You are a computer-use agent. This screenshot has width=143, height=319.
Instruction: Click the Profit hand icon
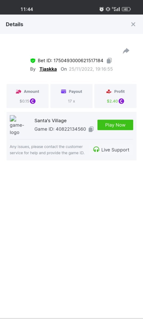coord(109,91)
